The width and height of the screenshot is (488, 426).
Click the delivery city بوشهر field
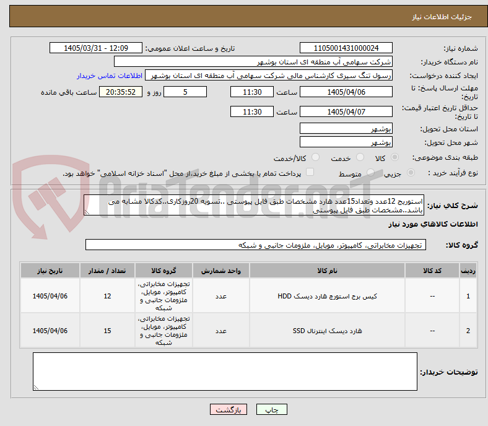346,142
